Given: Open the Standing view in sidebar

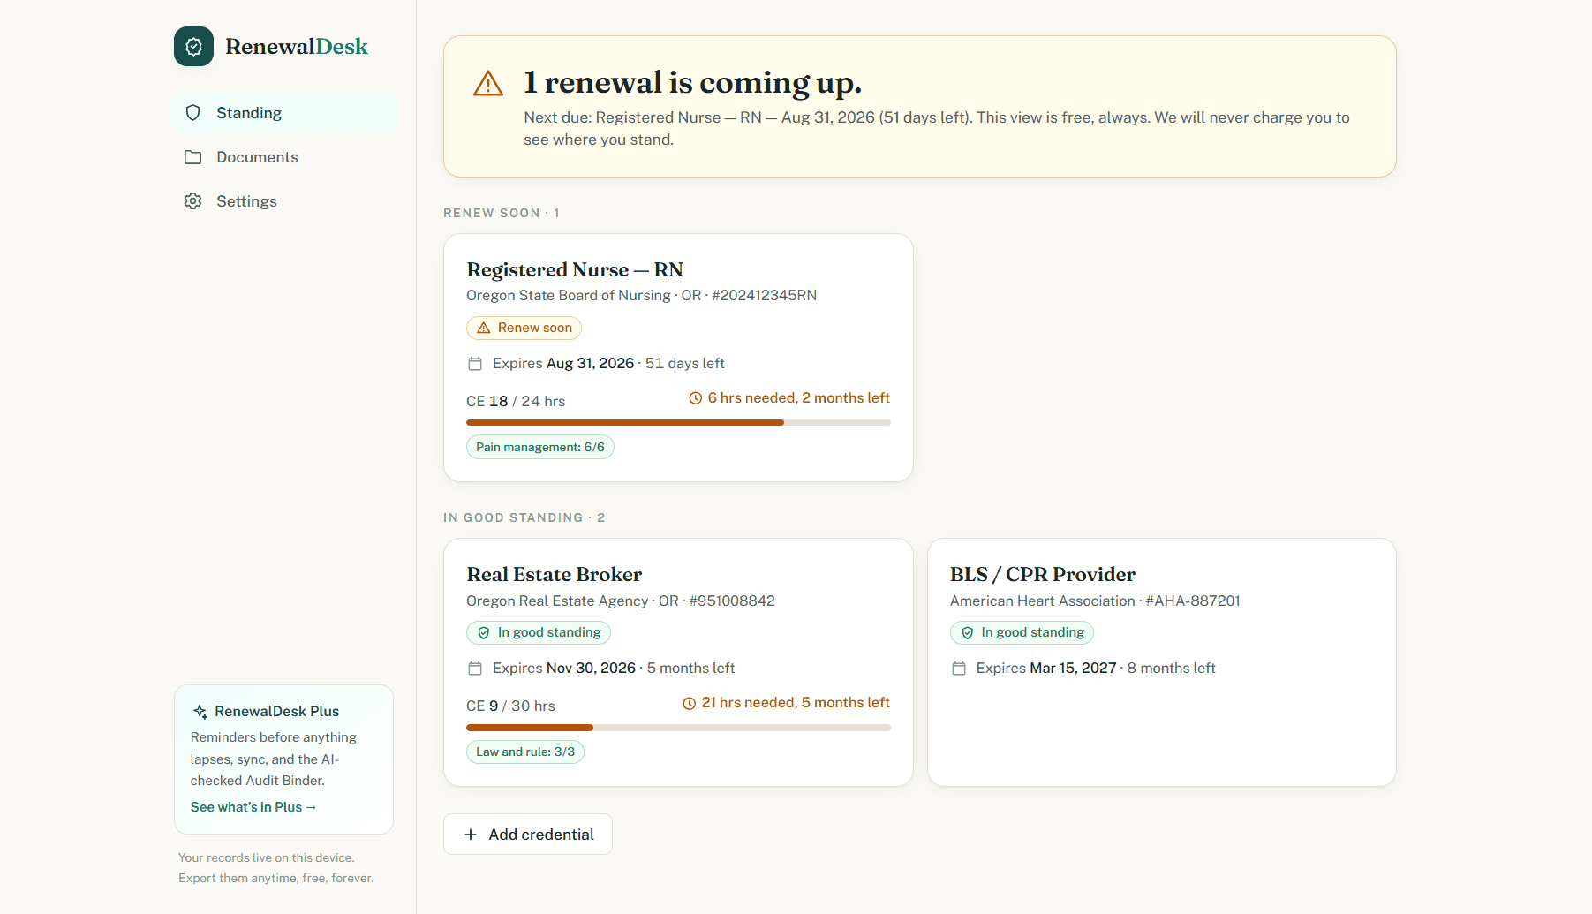Looking at the screenshot, I should click(284, 113).
